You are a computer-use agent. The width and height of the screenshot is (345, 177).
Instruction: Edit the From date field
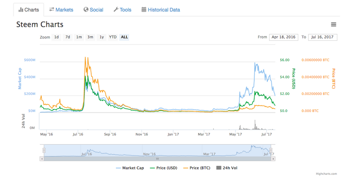[x=283, y=37]
